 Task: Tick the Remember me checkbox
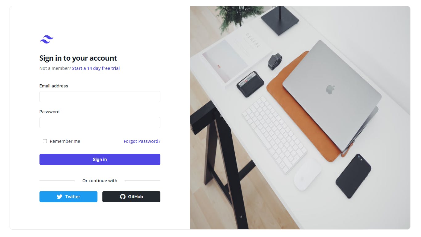(x=45, y=141)
